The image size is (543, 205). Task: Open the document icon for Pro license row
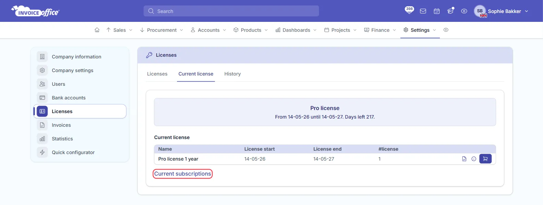[x=464, y=159]
